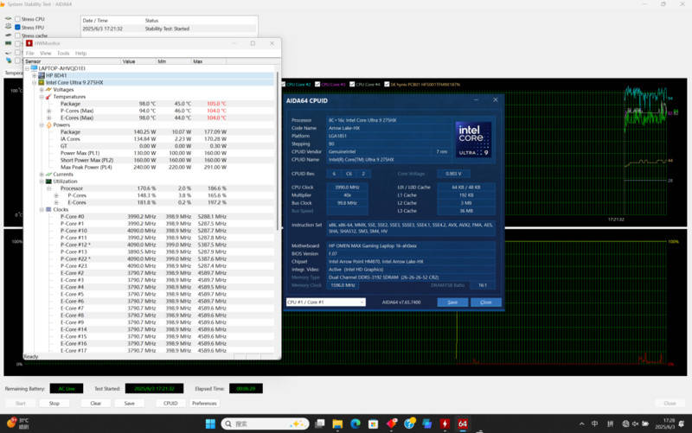Click the Intel Core Ultra 9 logo

(473, 140)
